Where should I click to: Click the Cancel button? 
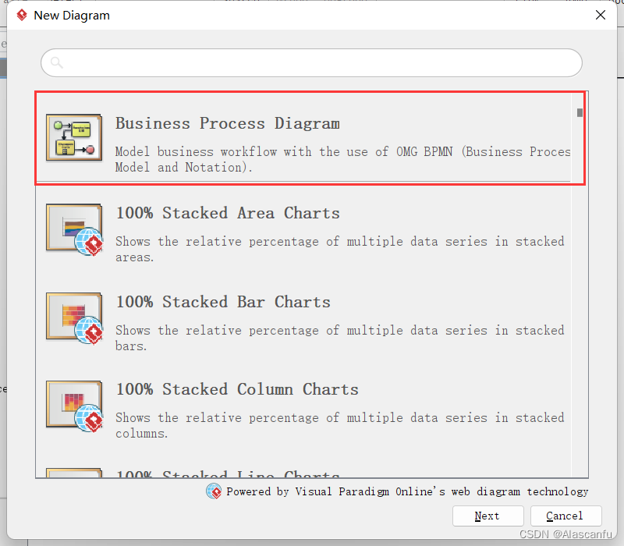(x=565, y=516)
